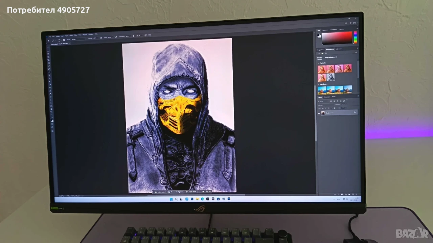Screen dimensions: 433x243
Task: Click the Background layer thumbnail
Action: [x=323, y=113]
